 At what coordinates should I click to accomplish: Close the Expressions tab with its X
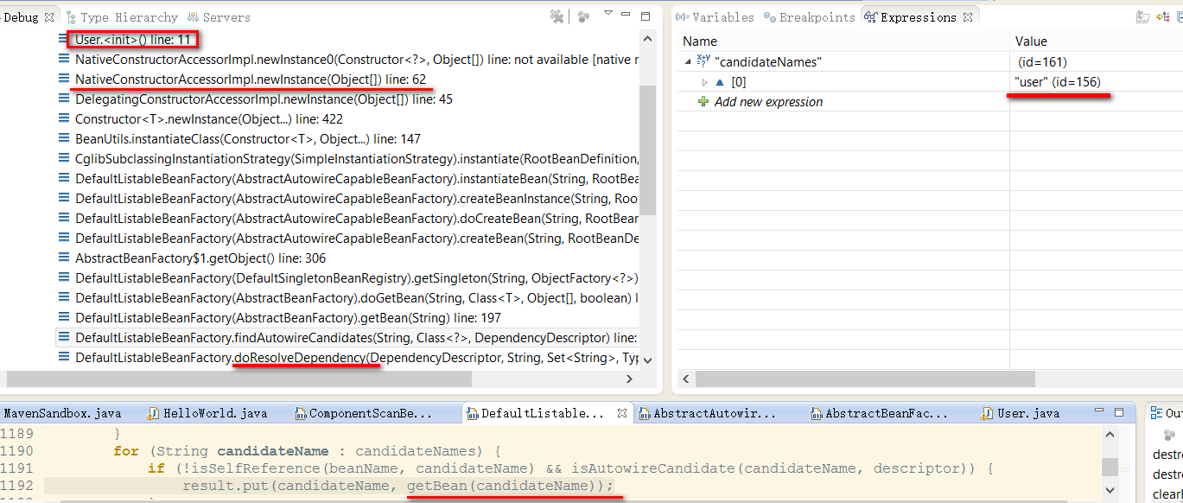[968, 16]
